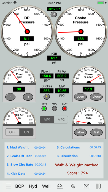Click the Rig Air psi gauge dial
The image size is (108, 192).
(19, 116)
